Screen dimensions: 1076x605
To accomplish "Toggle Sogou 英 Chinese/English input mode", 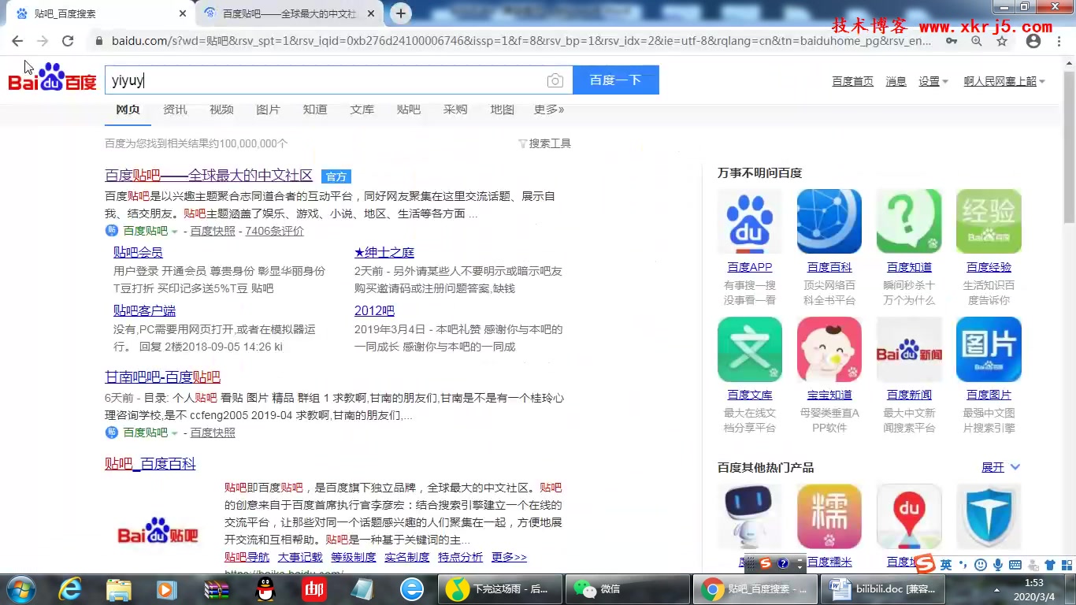I will (x=946, y=565).
